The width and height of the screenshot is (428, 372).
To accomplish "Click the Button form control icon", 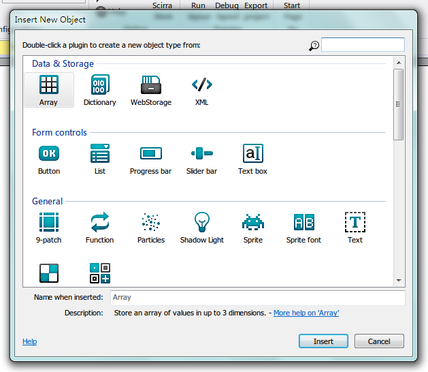I will tap(48, 154).
